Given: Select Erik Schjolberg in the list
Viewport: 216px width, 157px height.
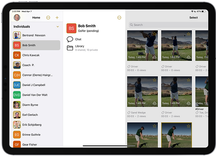Looking at the screenshot, I should pyautogui.click(x=36, y=125).
